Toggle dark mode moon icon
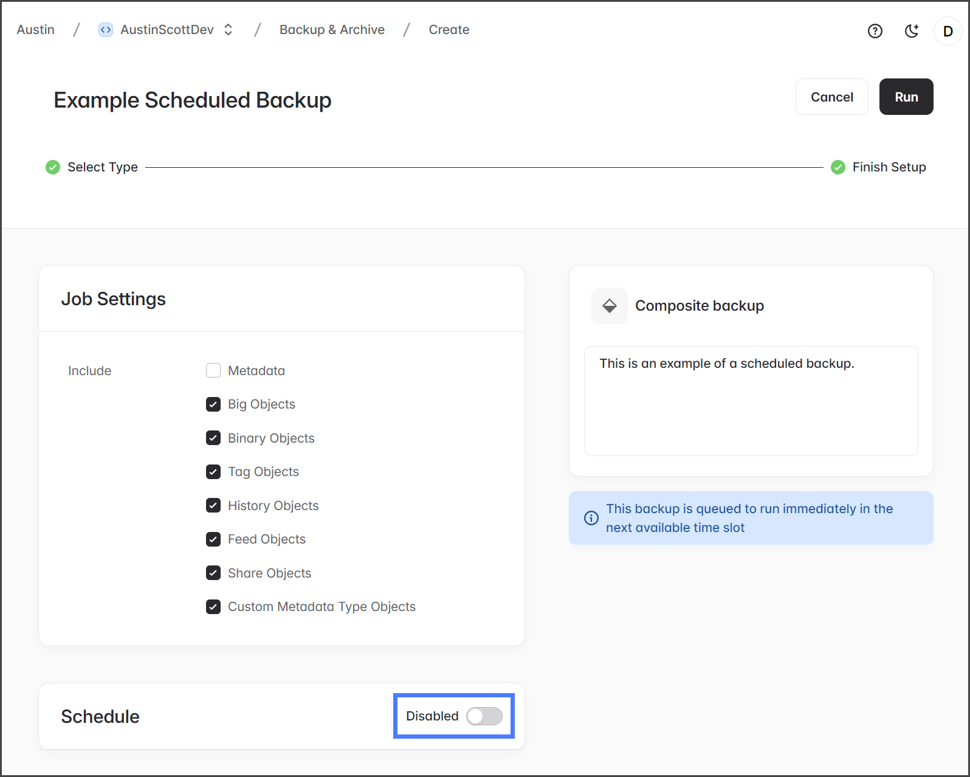Image resolution: width=970 pixels, height=777 pixels. 911,31
